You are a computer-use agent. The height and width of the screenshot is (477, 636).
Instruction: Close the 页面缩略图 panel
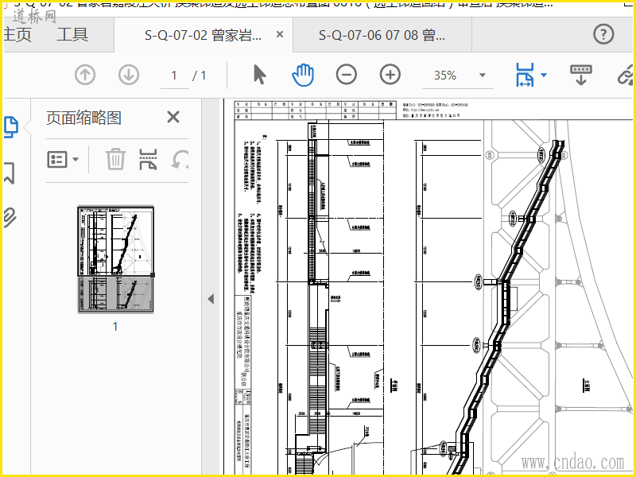click(173, 117)
